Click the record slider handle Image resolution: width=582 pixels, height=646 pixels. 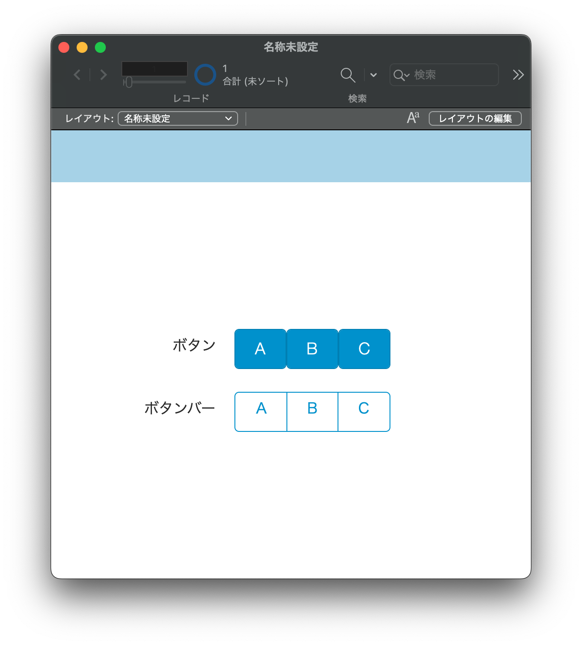pyautogui.click(x=129, y=82)
